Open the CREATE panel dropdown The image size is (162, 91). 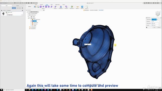click(43, 9)
